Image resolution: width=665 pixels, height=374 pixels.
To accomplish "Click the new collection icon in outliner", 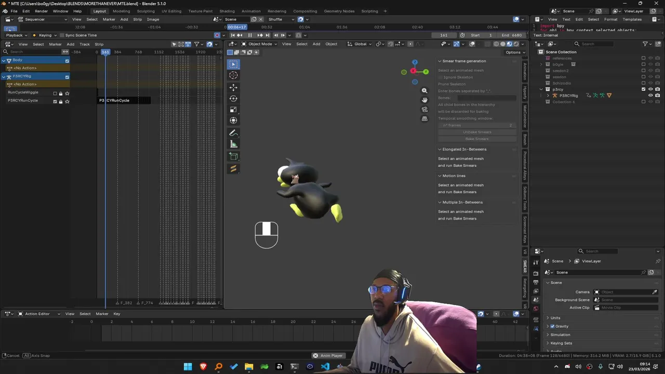I will 658,44.
